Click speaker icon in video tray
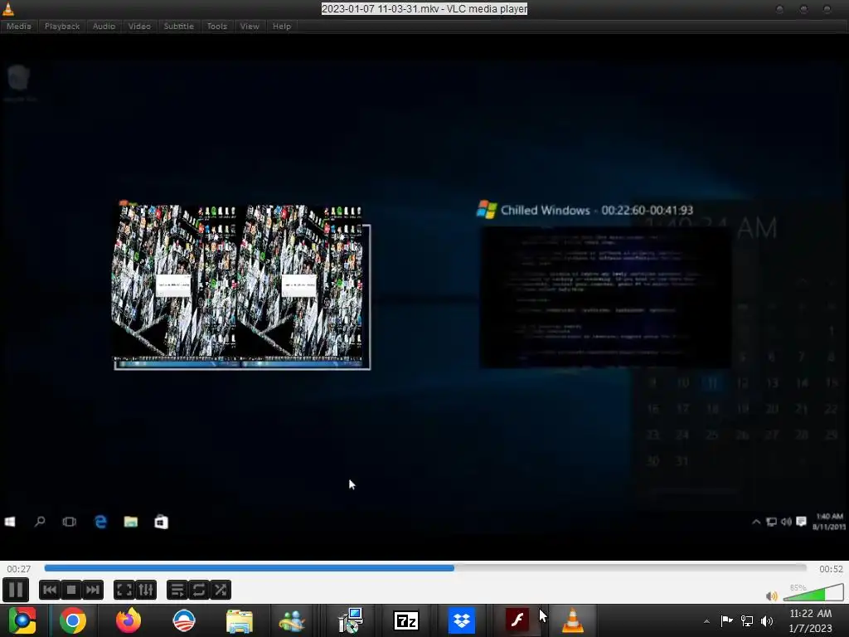 (786, 522)
